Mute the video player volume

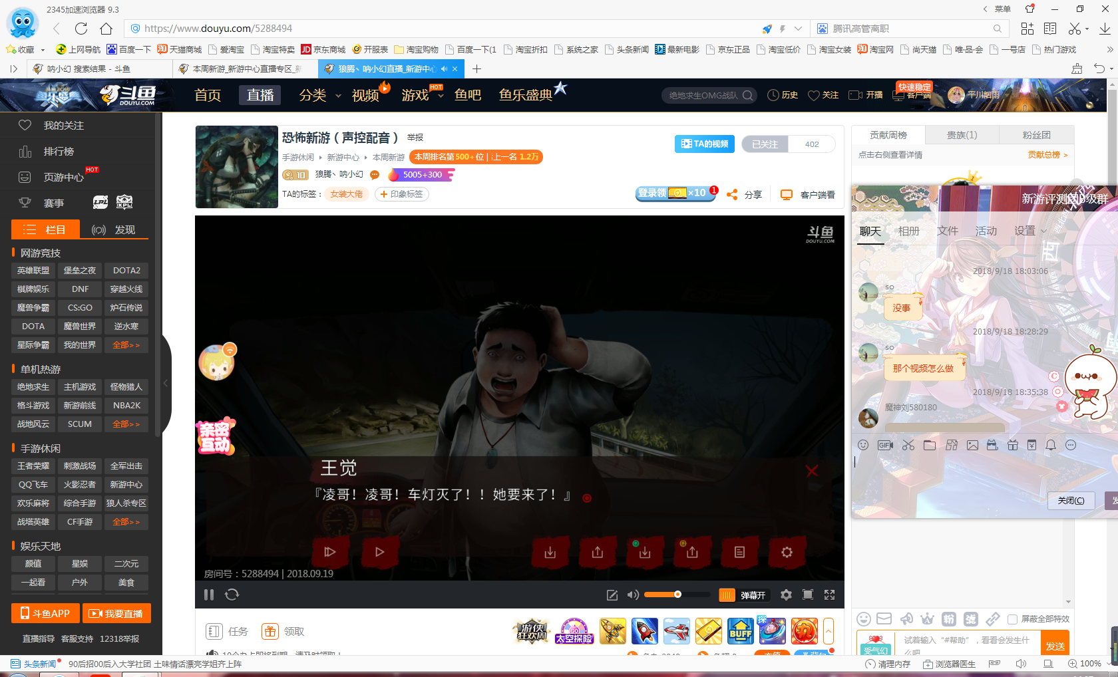(x=633, y=595)
